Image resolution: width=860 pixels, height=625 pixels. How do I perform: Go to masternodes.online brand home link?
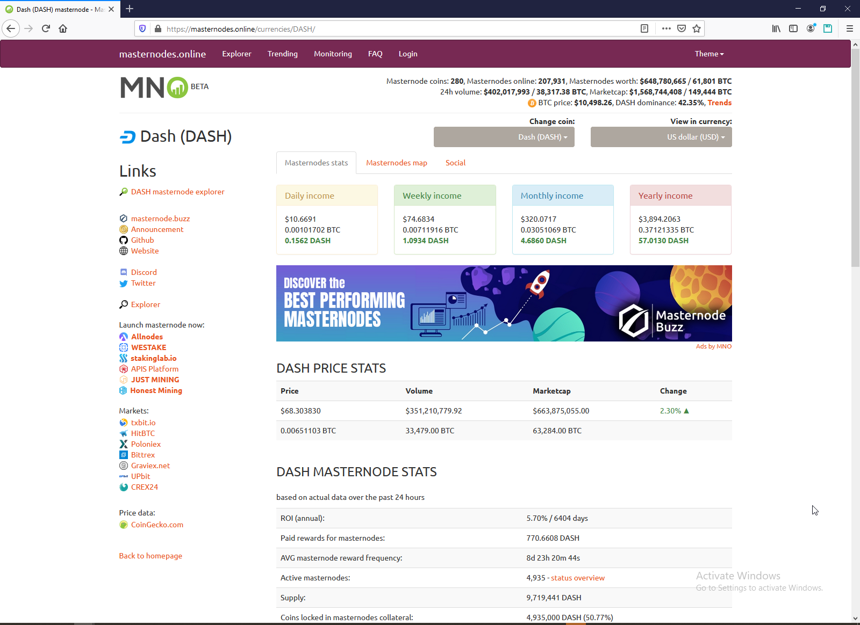pos(162,54)
